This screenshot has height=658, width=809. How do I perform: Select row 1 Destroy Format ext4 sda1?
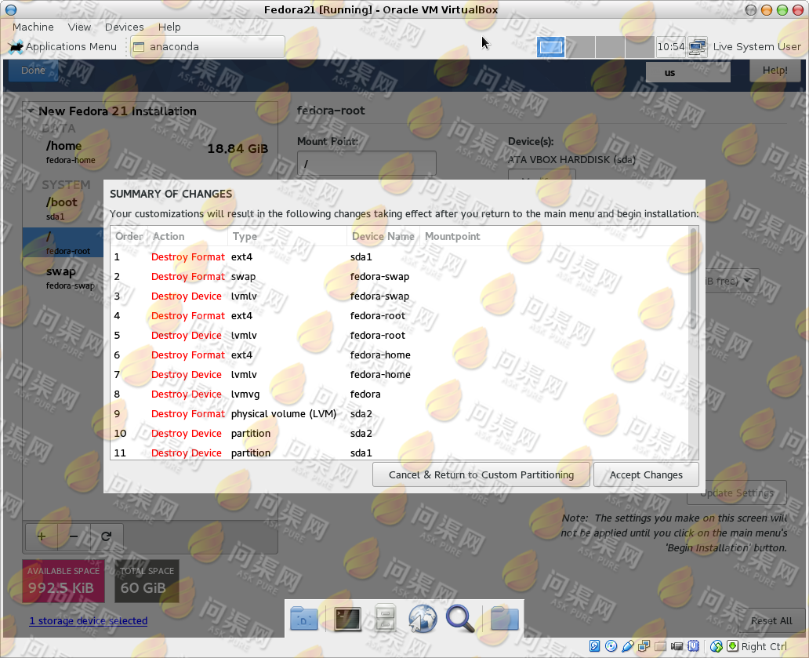(x=401, y=257)
